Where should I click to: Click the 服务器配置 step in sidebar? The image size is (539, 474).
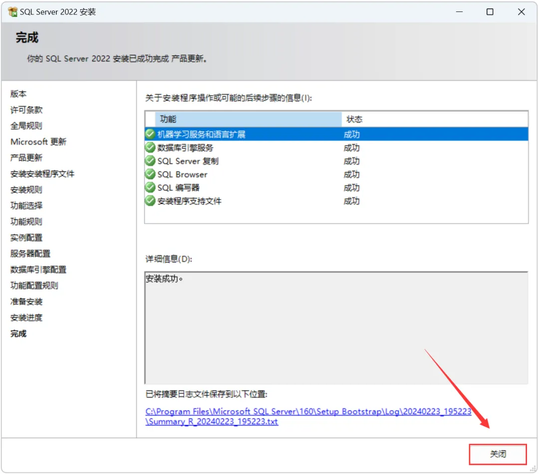(x=30, y=254)
